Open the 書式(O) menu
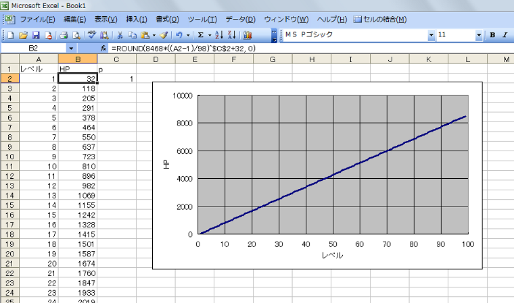This screenshot has width=514, height=303. (x=168, y=20)
